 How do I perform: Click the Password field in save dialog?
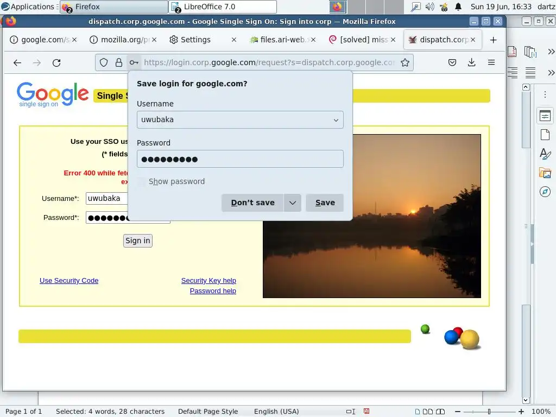[240, 159]
